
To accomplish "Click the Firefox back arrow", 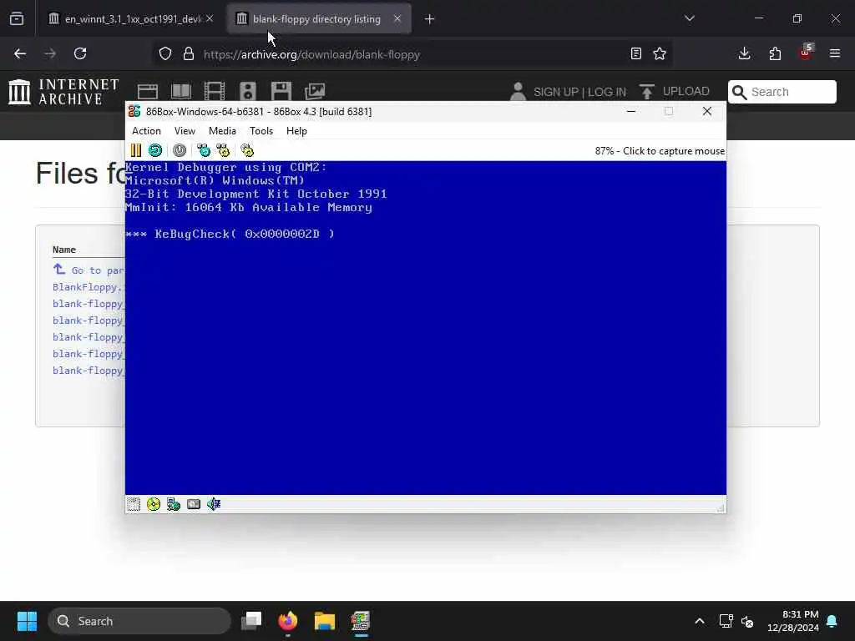I will point(20,54).
